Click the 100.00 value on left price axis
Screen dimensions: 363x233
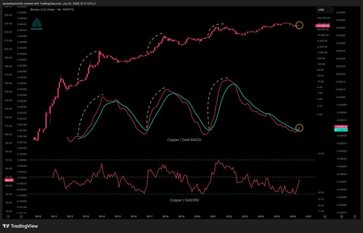(x=8, y=134)
